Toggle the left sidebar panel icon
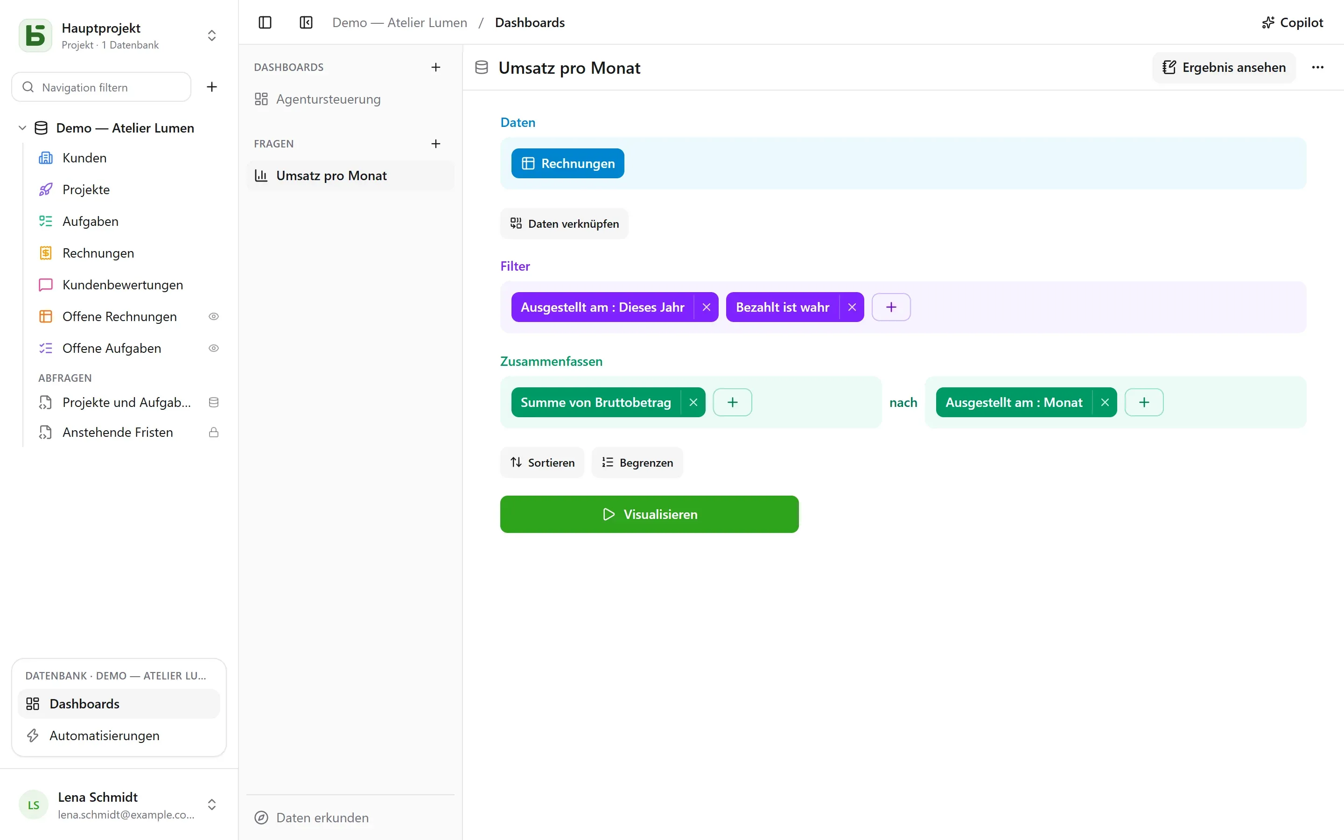This screenshot has width=1344, height=840. pos(265,23)
